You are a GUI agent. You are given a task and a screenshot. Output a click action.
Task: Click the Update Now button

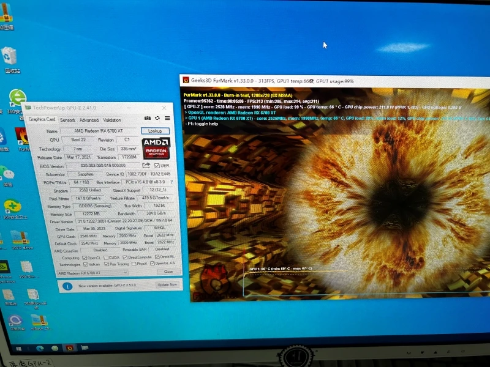[x=167, y=284]
